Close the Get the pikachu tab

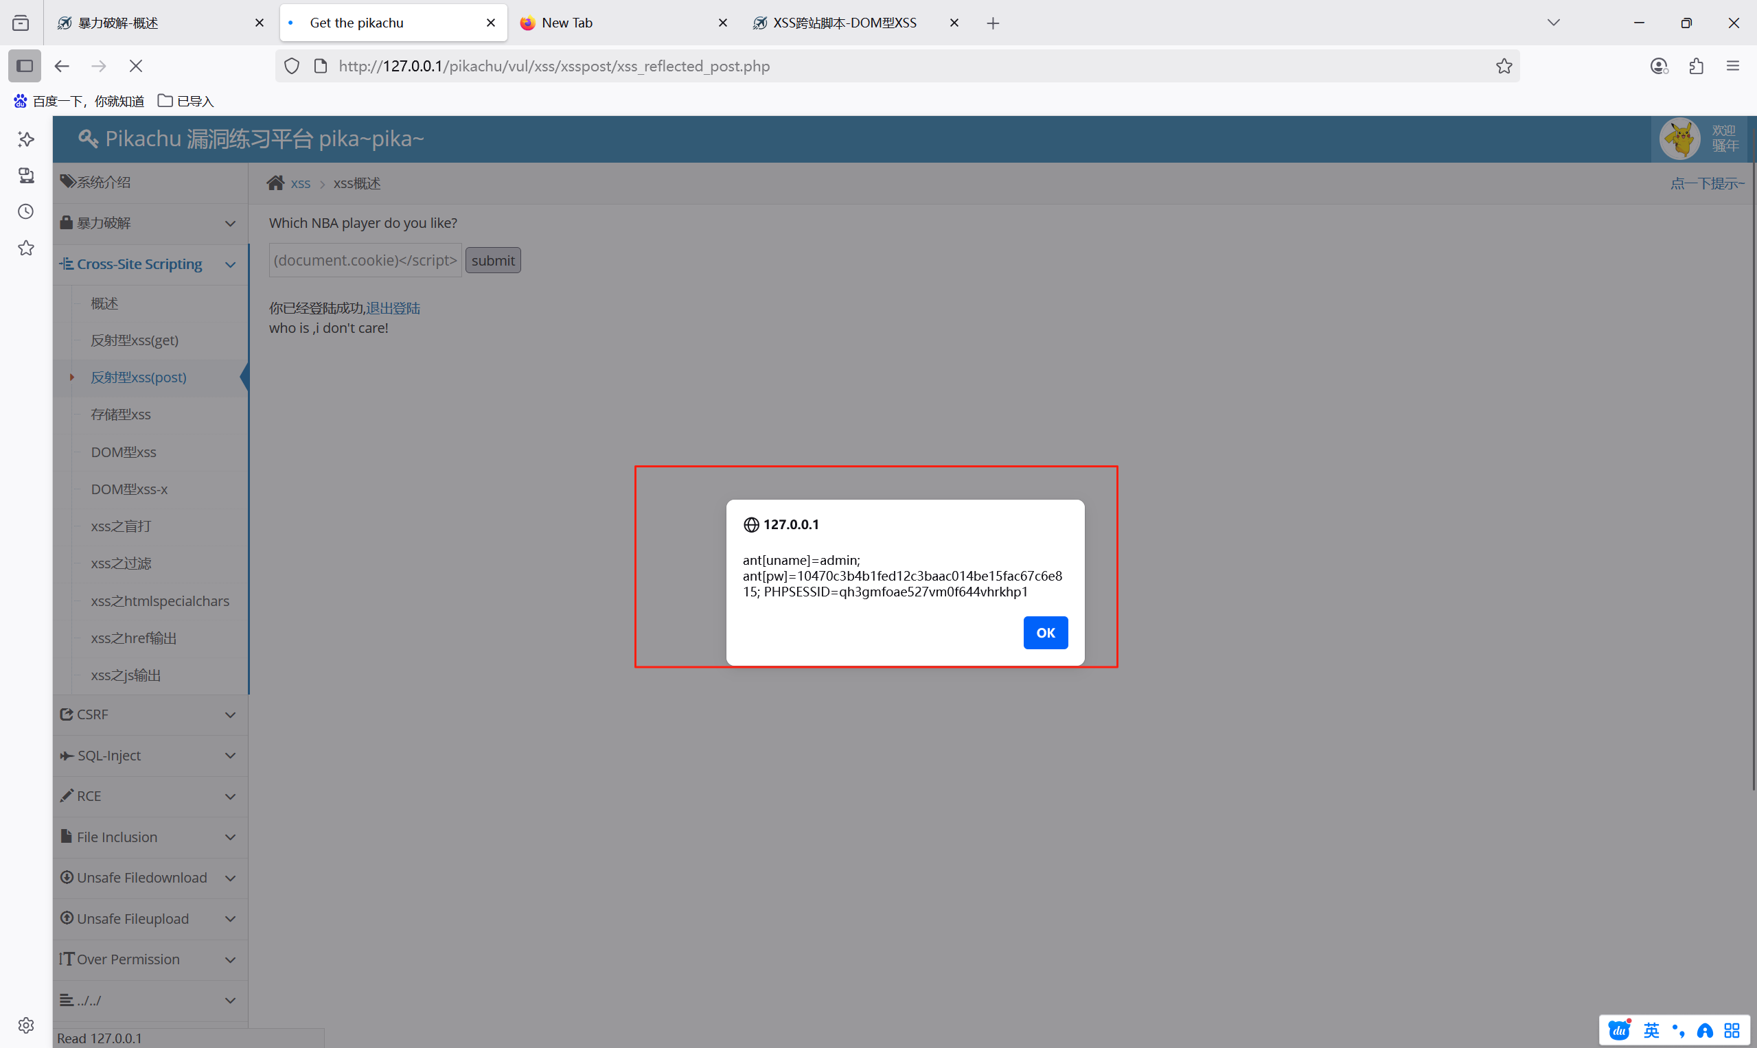point(491,23)
